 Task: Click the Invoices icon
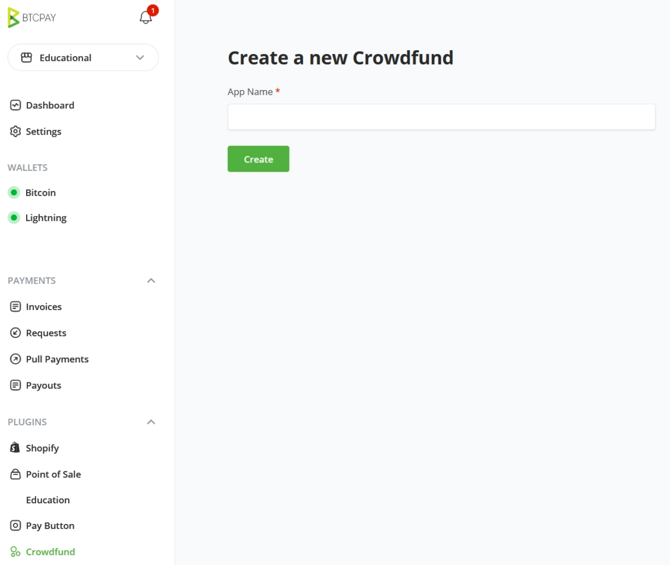tap(15, 307)
